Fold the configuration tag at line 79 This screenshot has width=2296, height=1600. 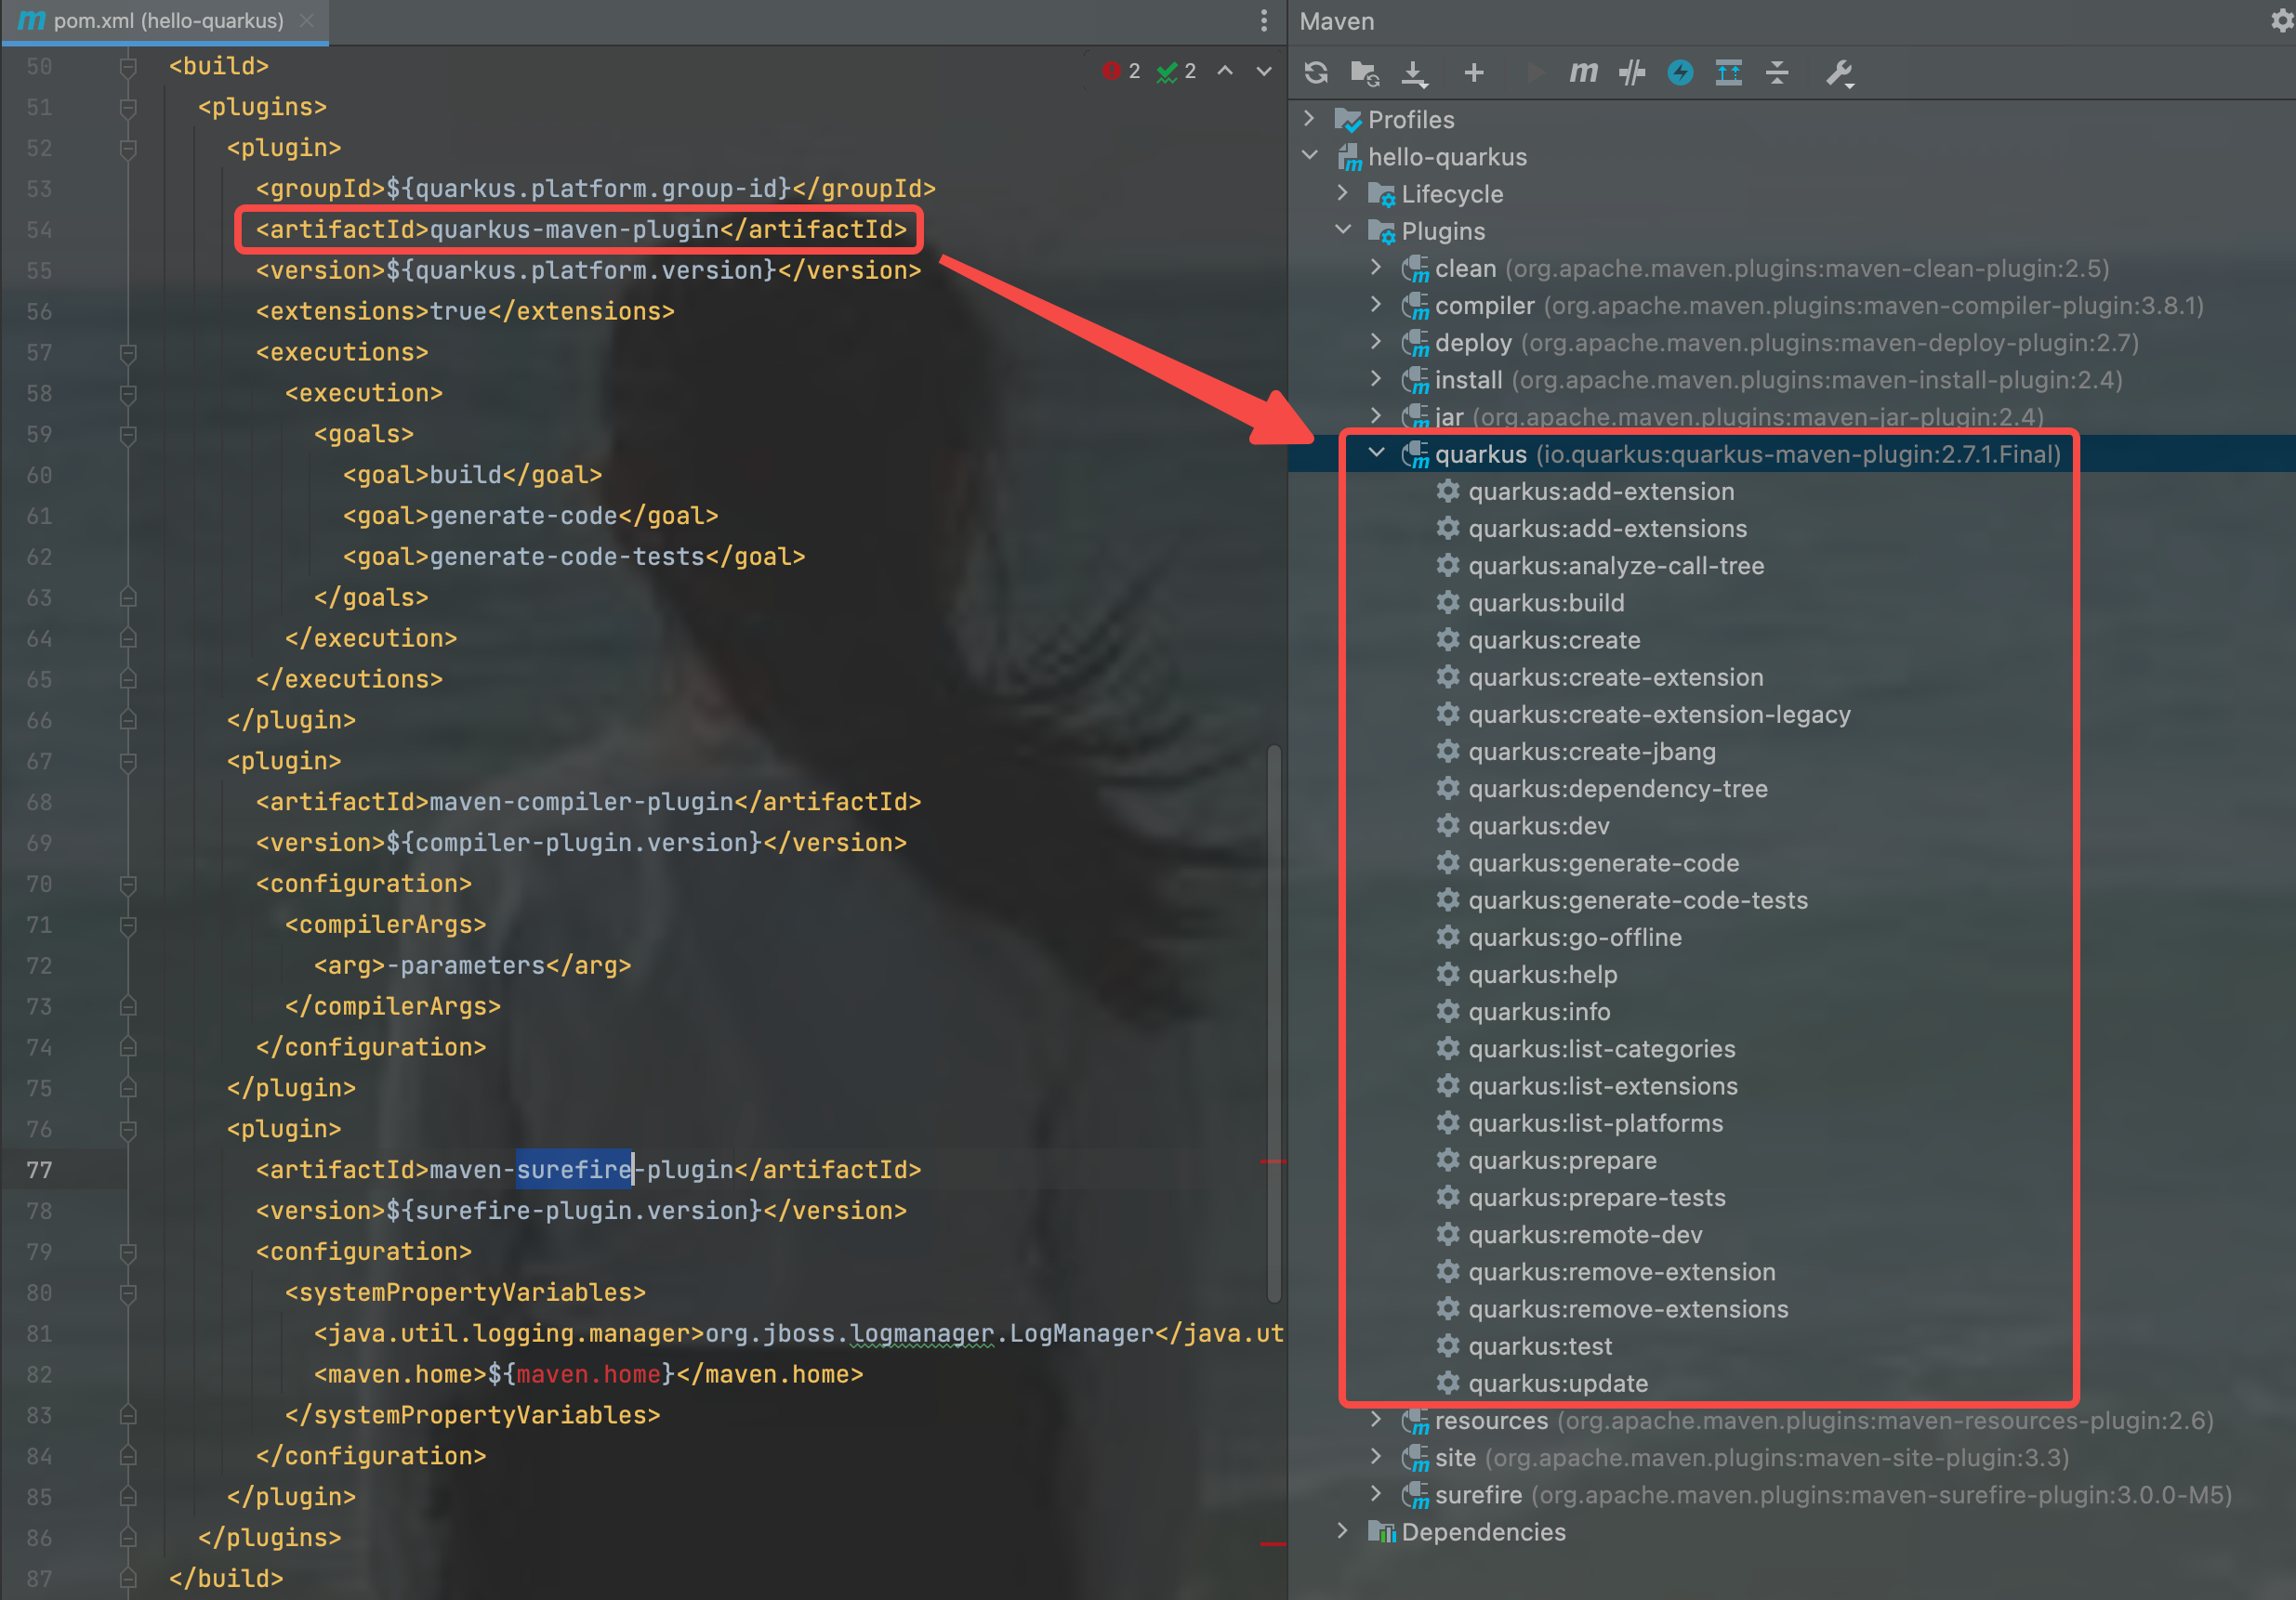[x=128, y=1252]
